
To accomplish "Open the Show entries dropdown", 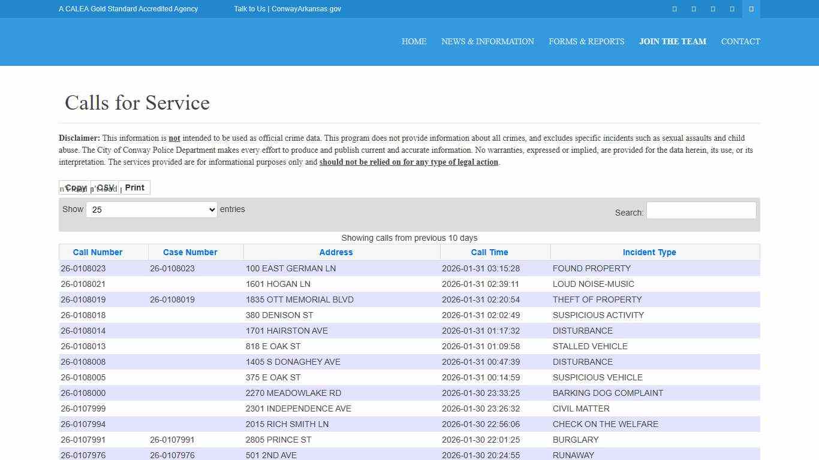I will click(151, 210).
